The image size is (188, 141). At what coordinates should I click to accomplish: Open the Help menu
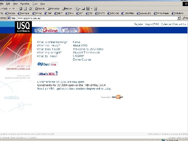[43, 4]
